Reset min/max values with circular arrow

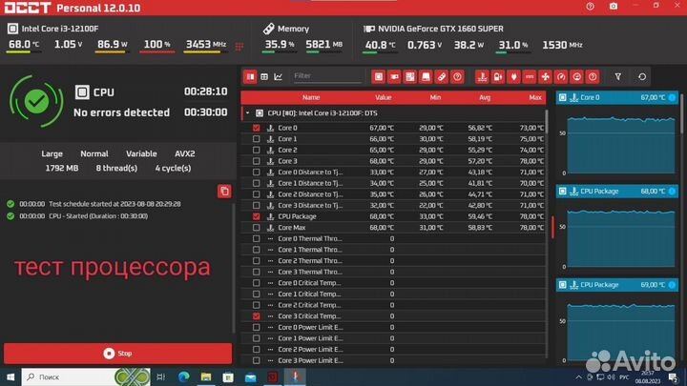click(642, 76)
